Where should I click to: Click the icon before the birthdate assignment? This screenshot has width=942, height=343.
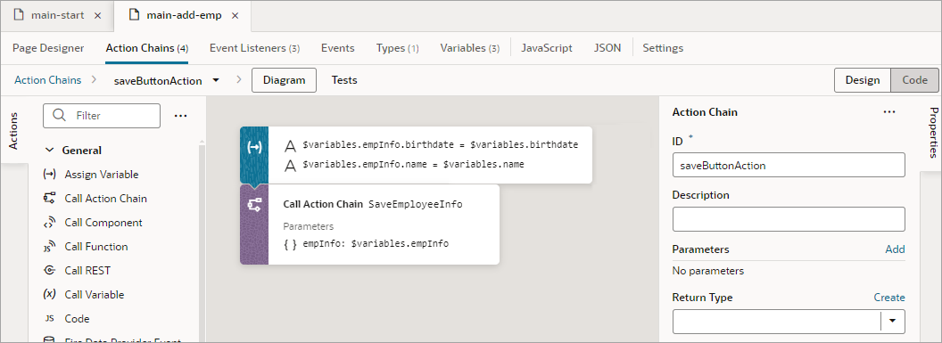pos(291,145)
